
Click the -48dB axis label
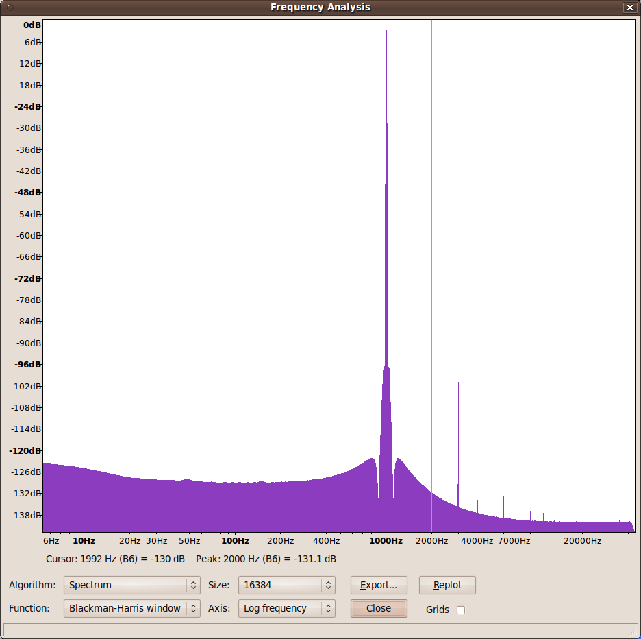pos(28,193)
